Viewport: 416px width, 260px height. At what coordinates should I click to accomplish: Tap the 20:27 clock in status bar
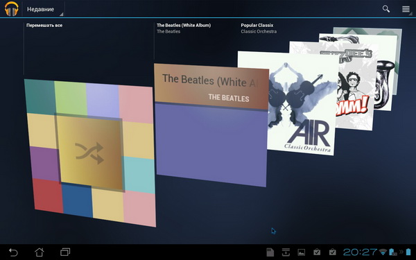coord(360,252)
